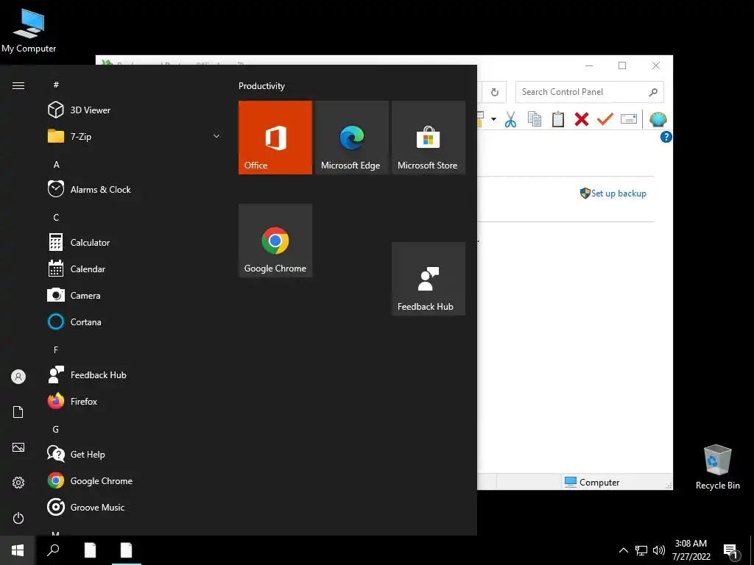Open the Feedback Hub tile
The height and width of the screenshot is (565, 754).
(429, 279)
